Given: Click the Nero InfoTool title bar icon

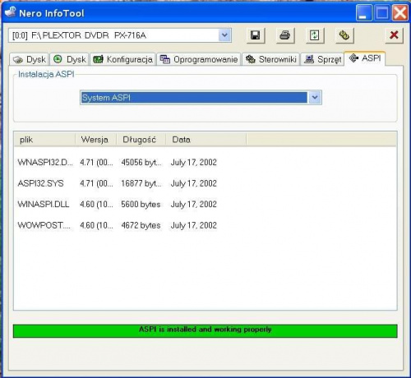Looking at the screenshot, I should 10,12.
